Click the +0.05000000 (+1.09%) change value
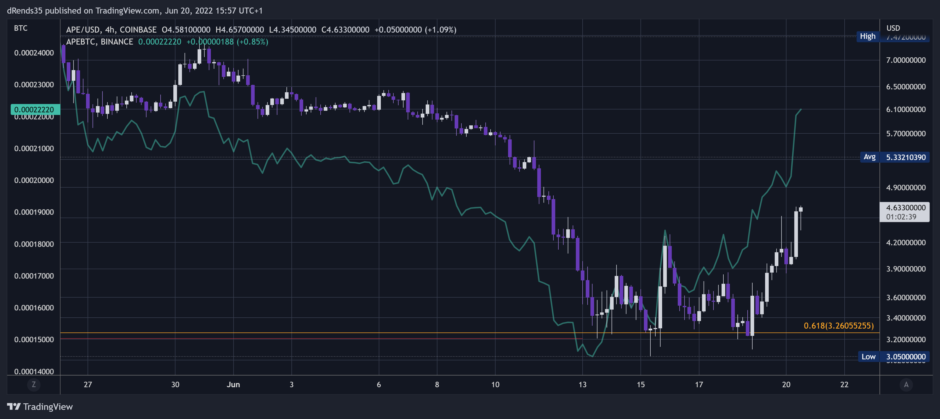The height and width of the screenshot is (419, 940). coord(415,29)
